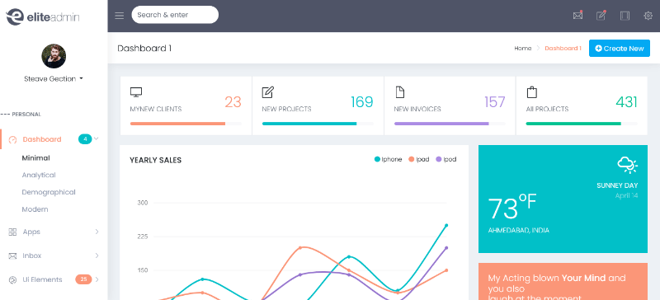Click the elite admin logo

[x=43, y=16]
